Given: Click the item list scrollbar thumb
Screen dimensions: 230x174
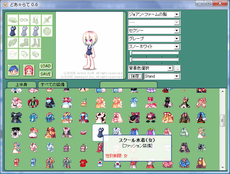Looking at the screenshot, I should coord(223,121).
